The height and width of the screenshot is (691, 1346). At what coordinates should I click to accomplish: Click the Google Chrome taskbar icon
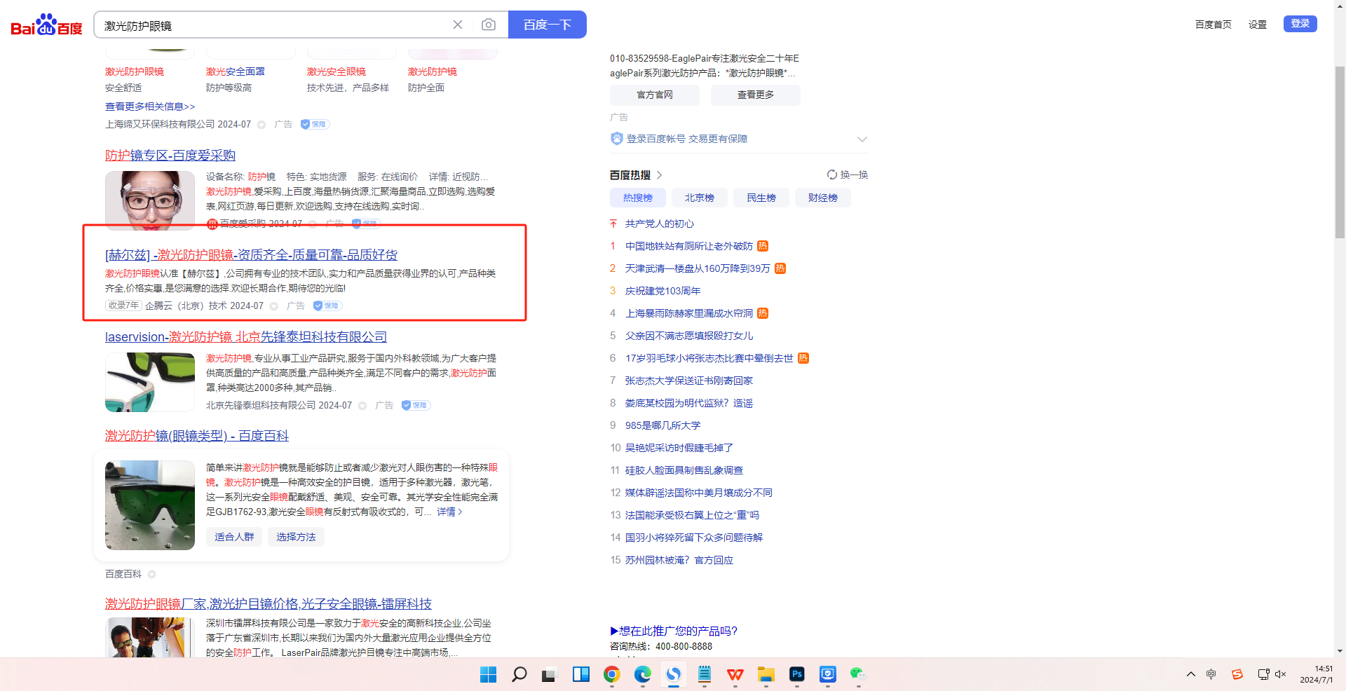612,674
